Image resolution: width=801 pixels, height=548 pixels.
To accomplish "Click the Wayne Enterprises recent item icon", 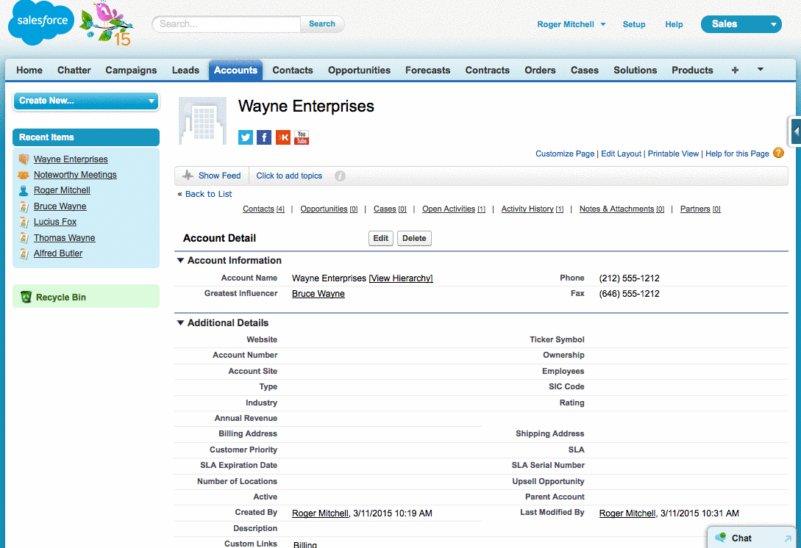I will pos(24,159).
